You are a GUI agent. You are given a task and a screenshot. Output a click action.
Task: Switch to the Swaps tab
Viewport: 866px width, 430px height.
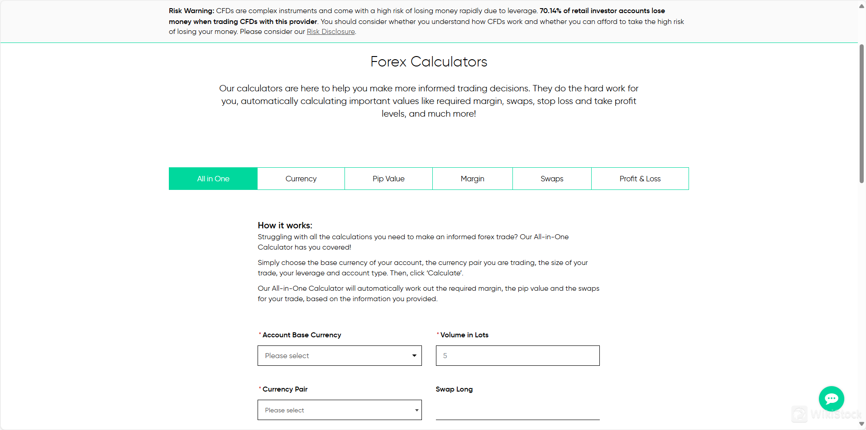552,179
